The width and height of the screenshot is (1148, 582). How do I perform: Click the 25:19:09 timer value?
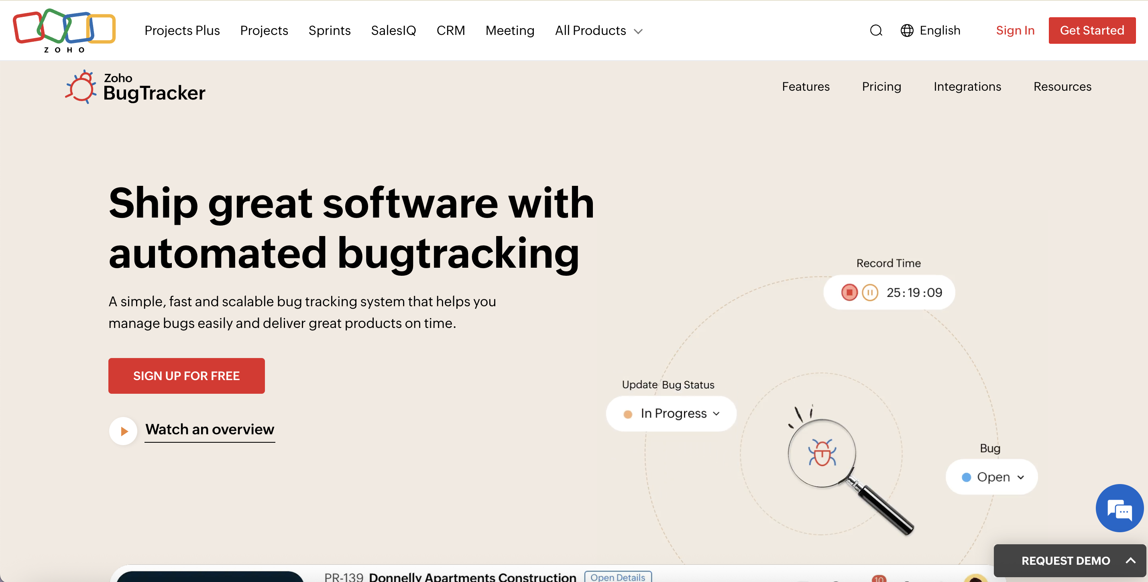tap(914, 292)
